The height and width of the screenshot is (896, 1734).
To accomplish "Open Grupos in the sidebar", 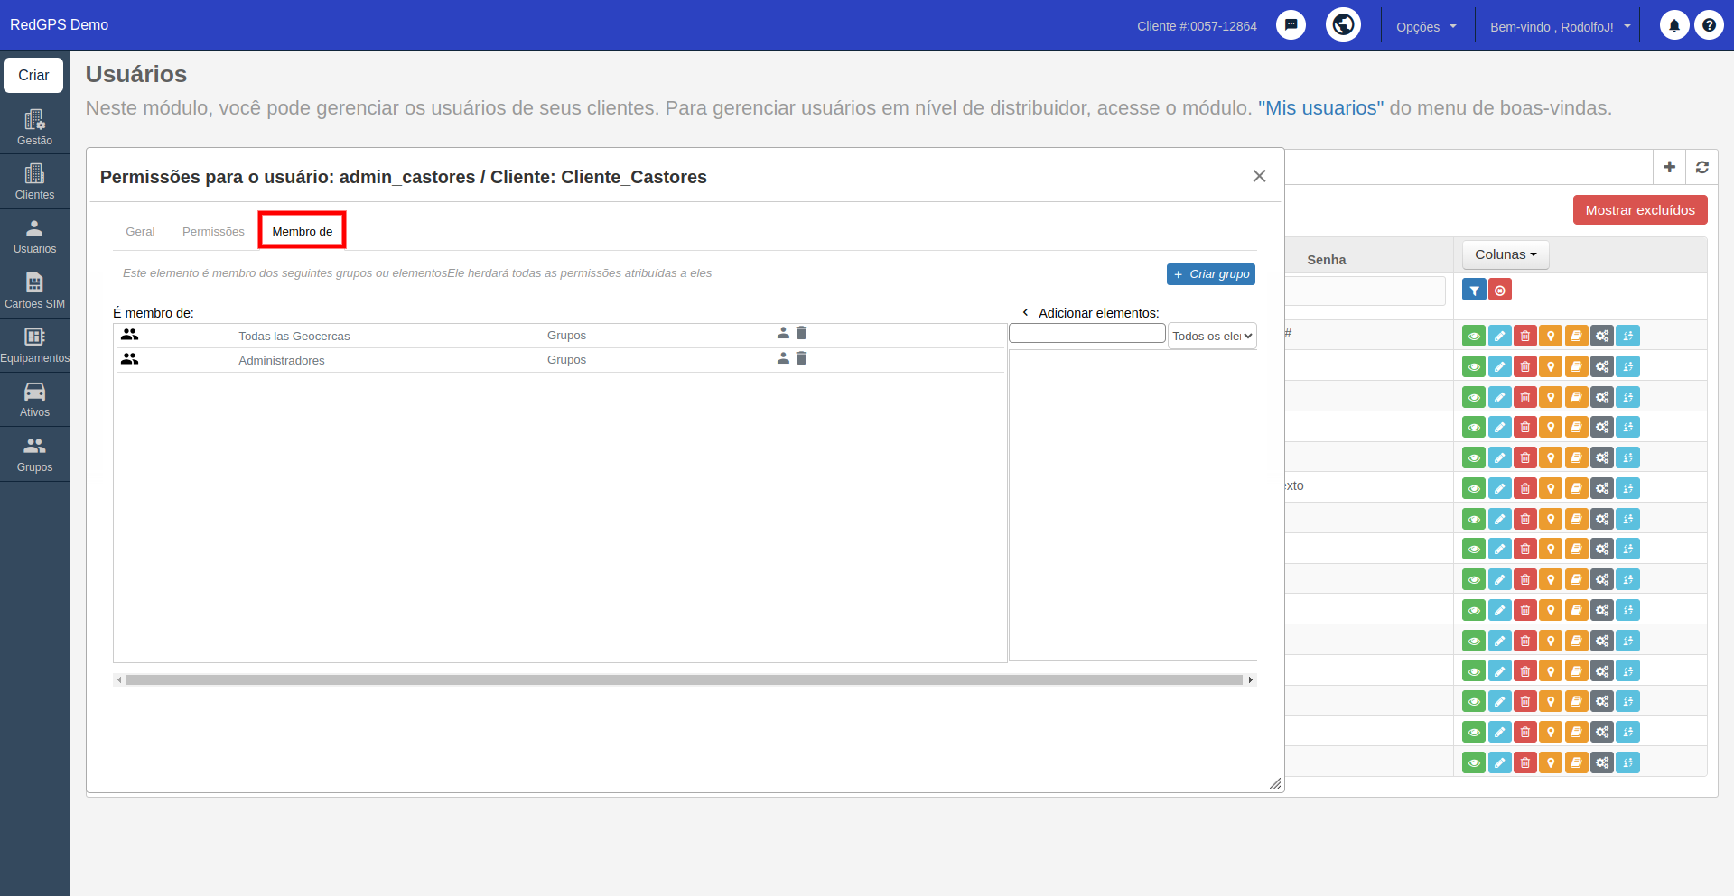I will [x=34, y=454].
